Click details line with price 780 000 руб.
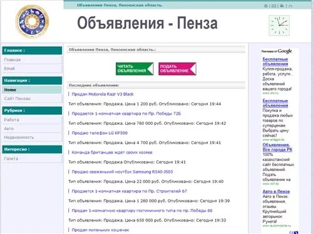 pos(147,123)
